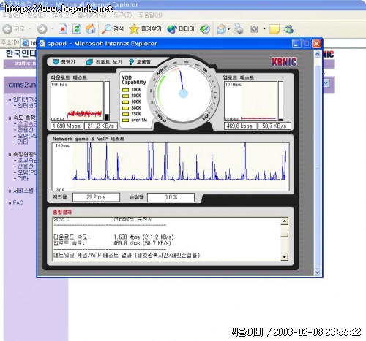Click 리포트 보기 (view report) in speed popup
366x341 pixels.
104,62
